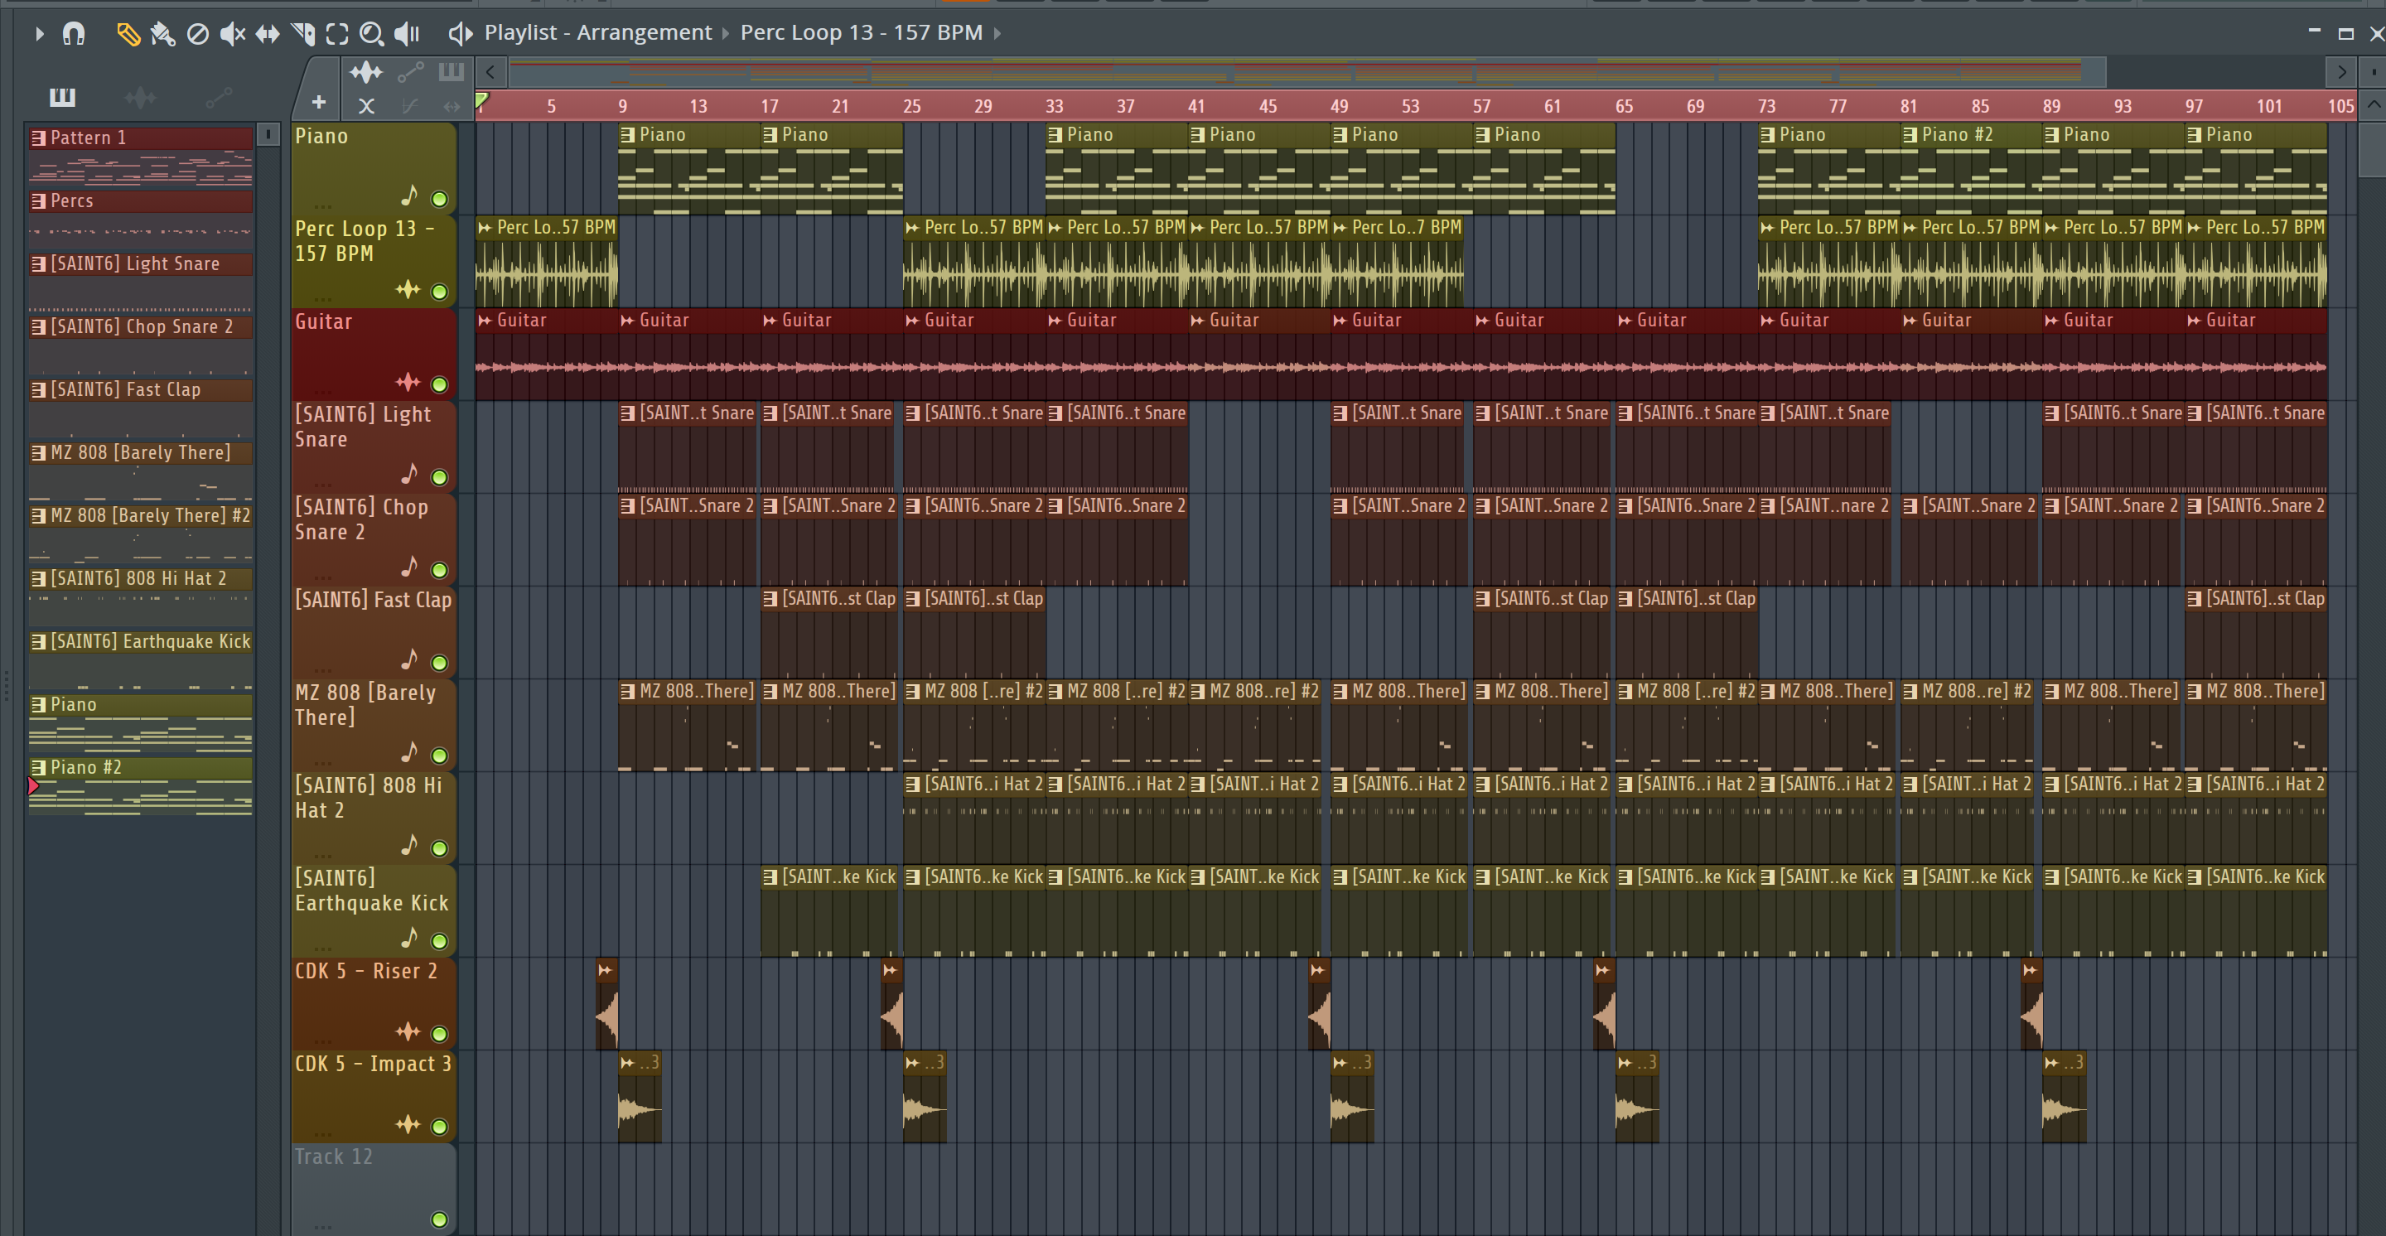Toggle mute on CDK 5 - Riser 2 track

pyautogui.click(x=440, y=1033)
